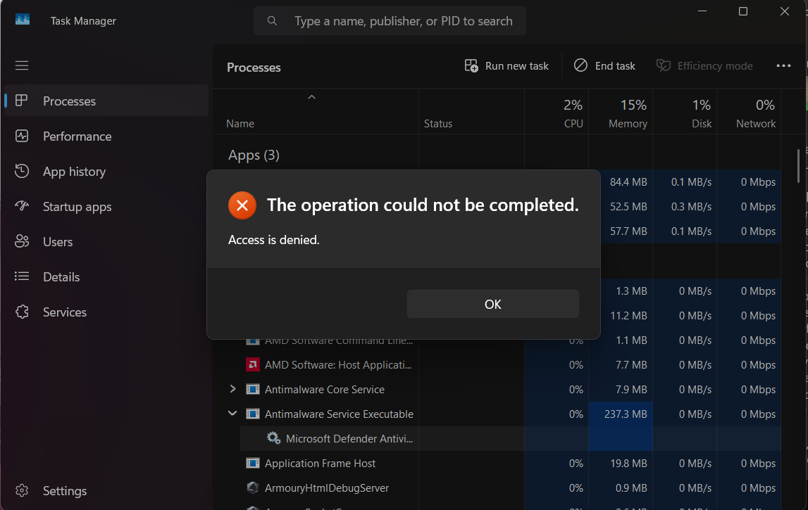Go to App history page
Image resolution: width=808 pixels, height=510 pixels.
(74, 172)
